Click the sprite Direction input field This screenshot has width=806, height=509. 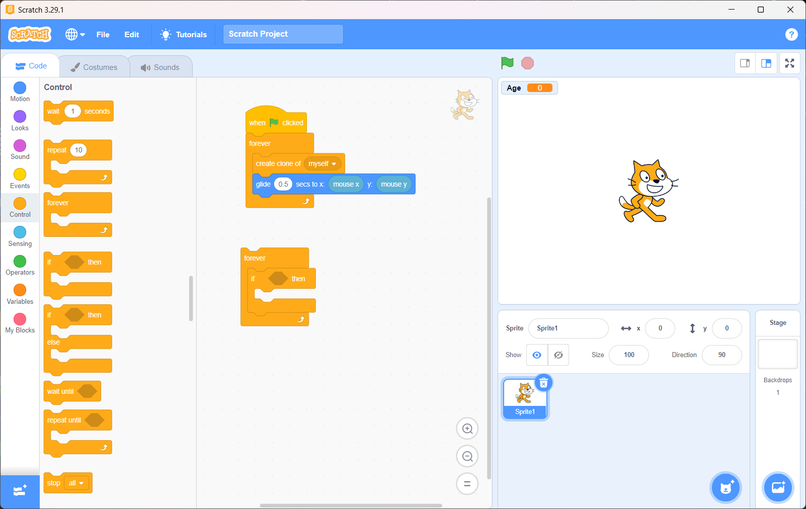click(721, 355)
